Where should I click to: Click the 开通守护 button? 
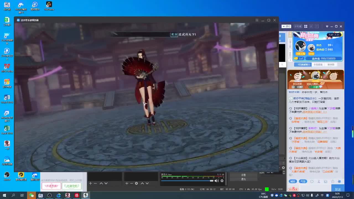[x=72, y=186]
